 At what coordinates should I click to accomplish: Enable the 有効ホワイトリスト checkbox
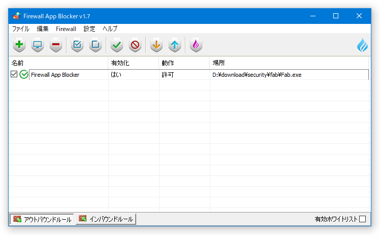[363, 219]
